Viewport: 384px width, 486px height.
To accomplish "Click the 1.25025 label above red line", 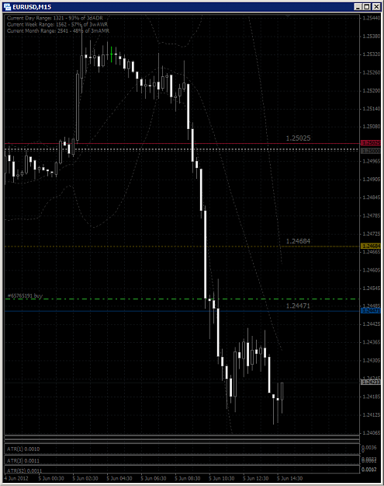I will point(298,138).
